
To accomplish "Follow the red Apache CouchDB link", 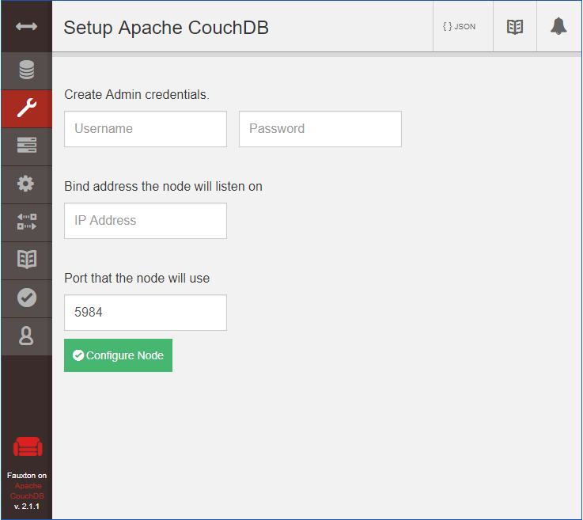I will pyautogui.click(x=28, y=491).
